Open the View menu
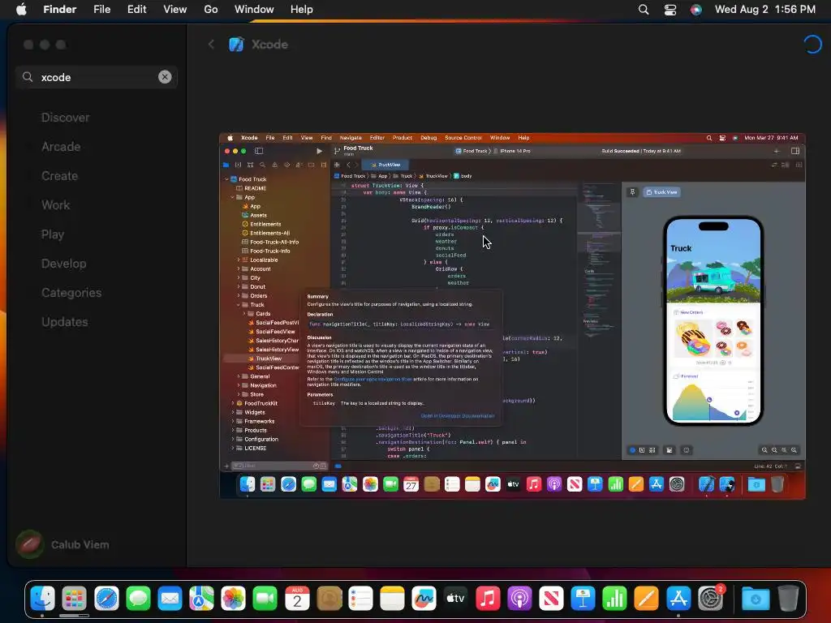The image size is (831, 623). point(175,10)
